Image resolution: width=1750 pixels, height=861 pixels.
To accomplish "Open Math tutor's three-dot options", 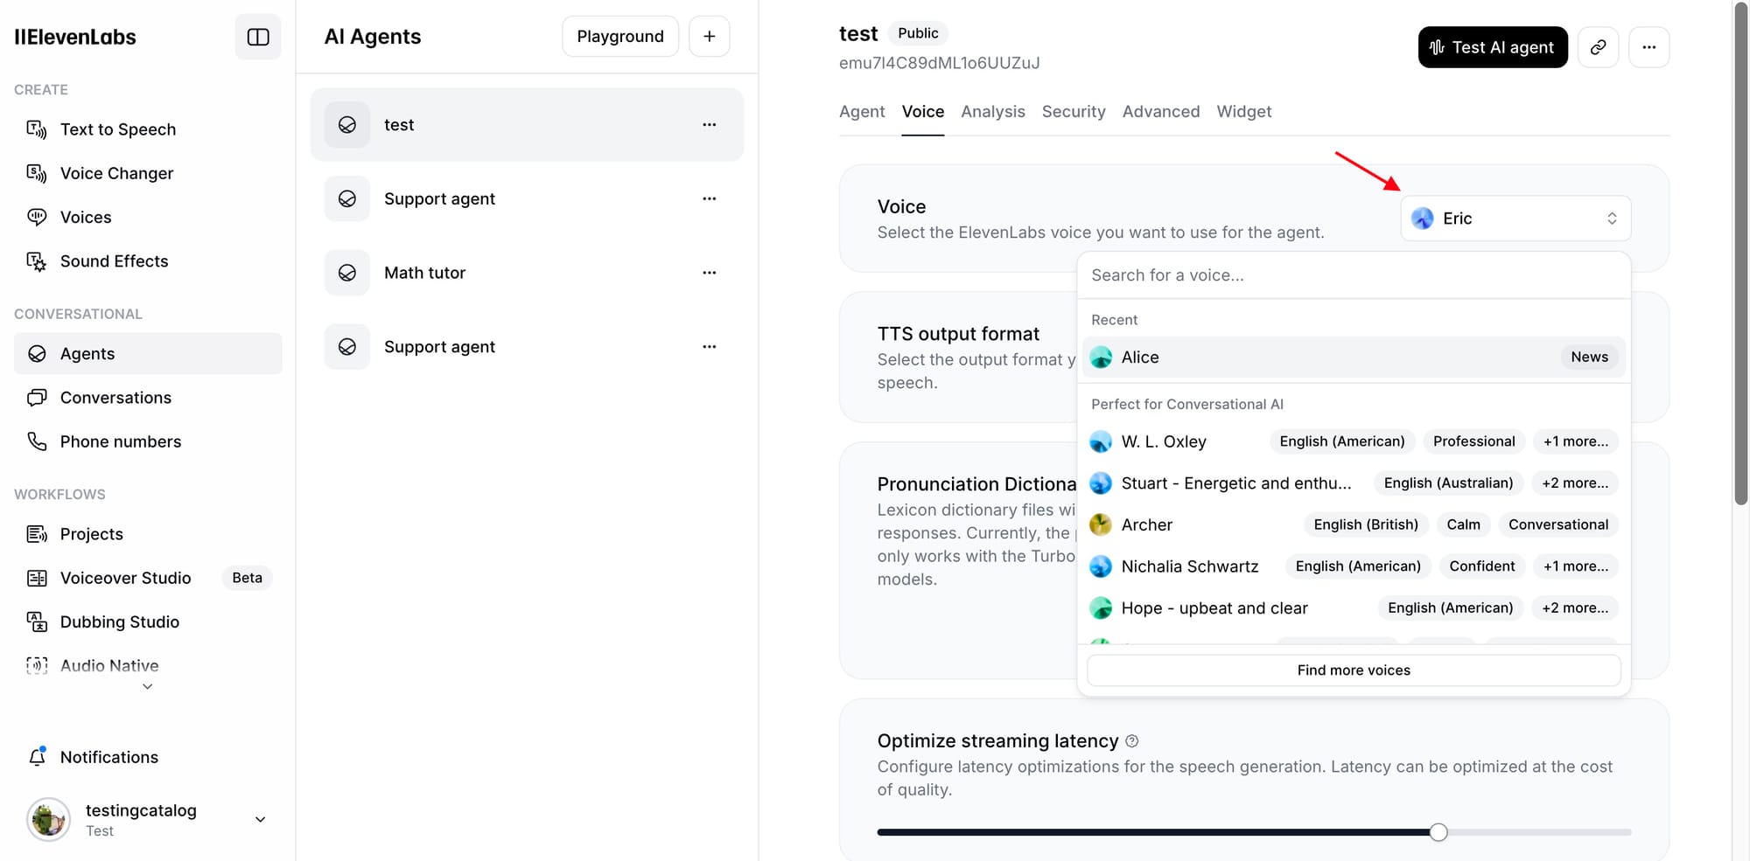I will point(709,273).
